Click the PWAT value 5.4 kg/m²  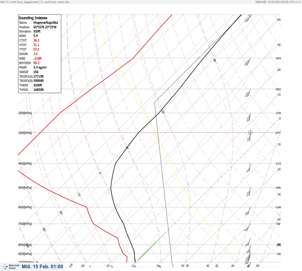pyautogui.click(x=40, y=67)
